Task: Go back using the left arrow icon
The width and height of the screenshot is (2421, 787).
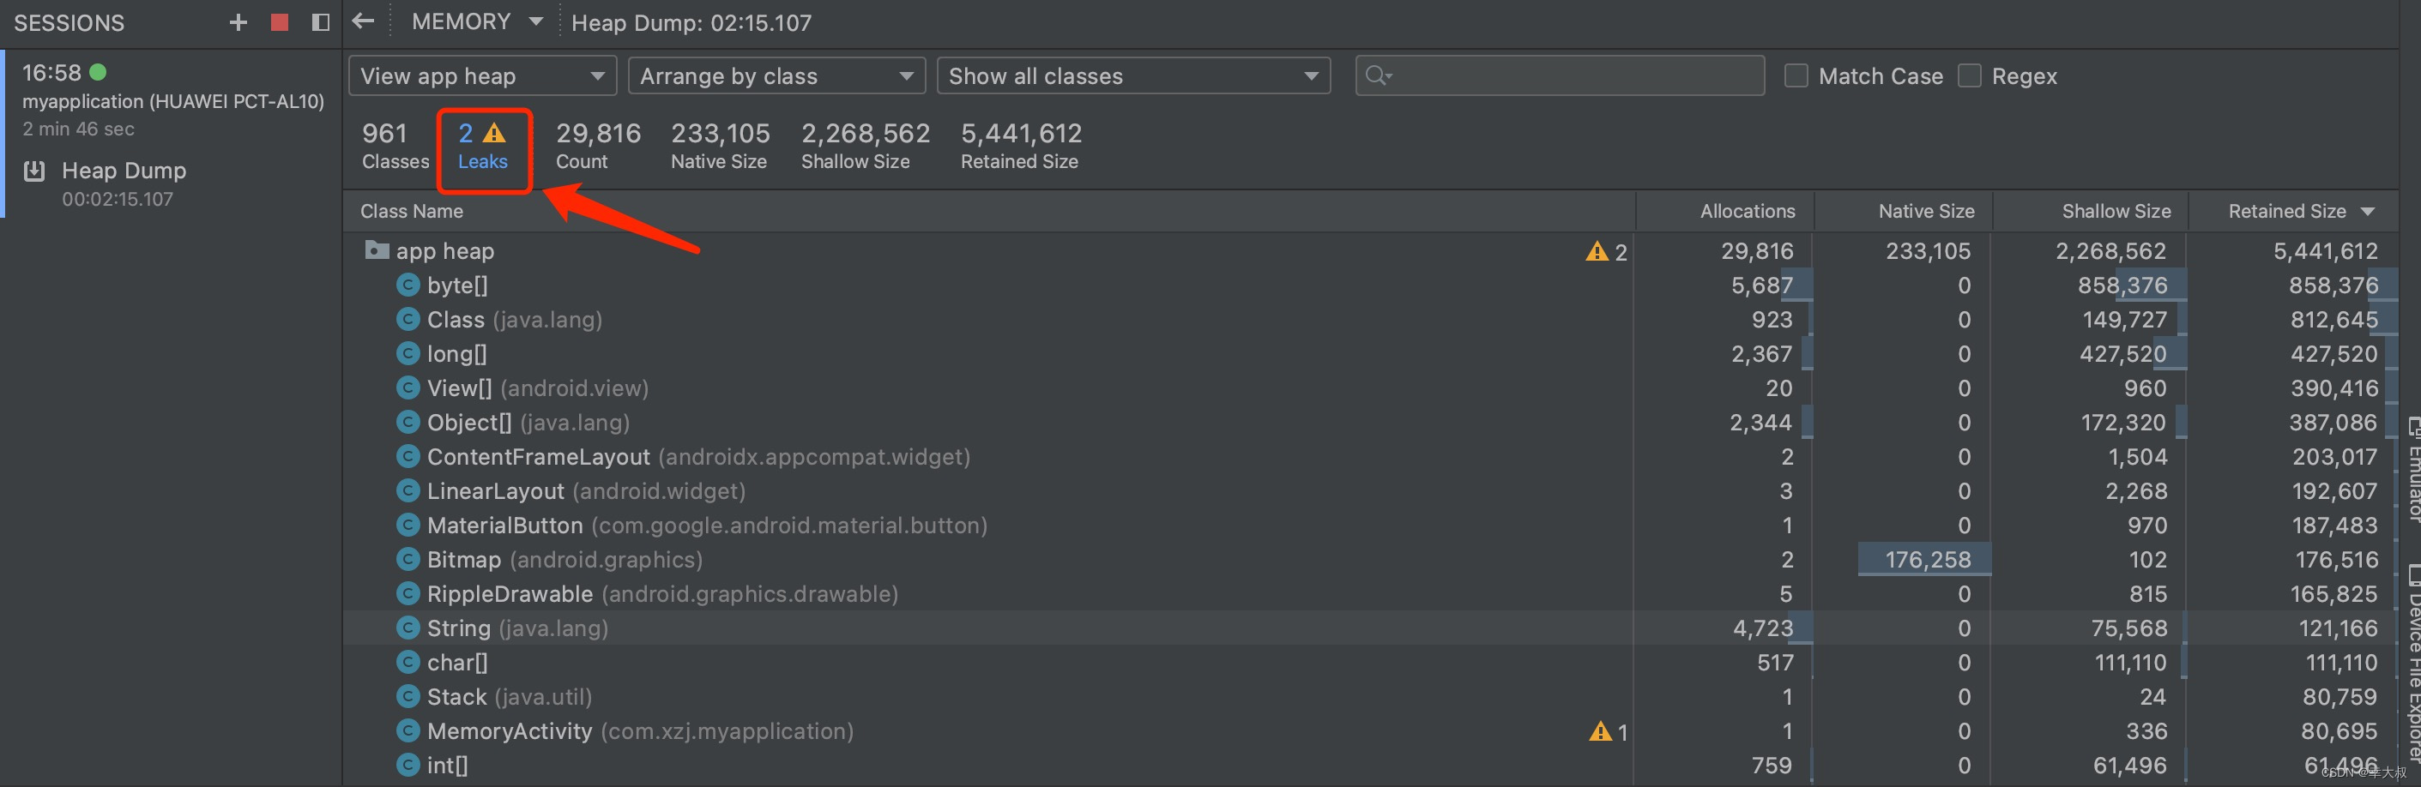Action: pos(363,21)
